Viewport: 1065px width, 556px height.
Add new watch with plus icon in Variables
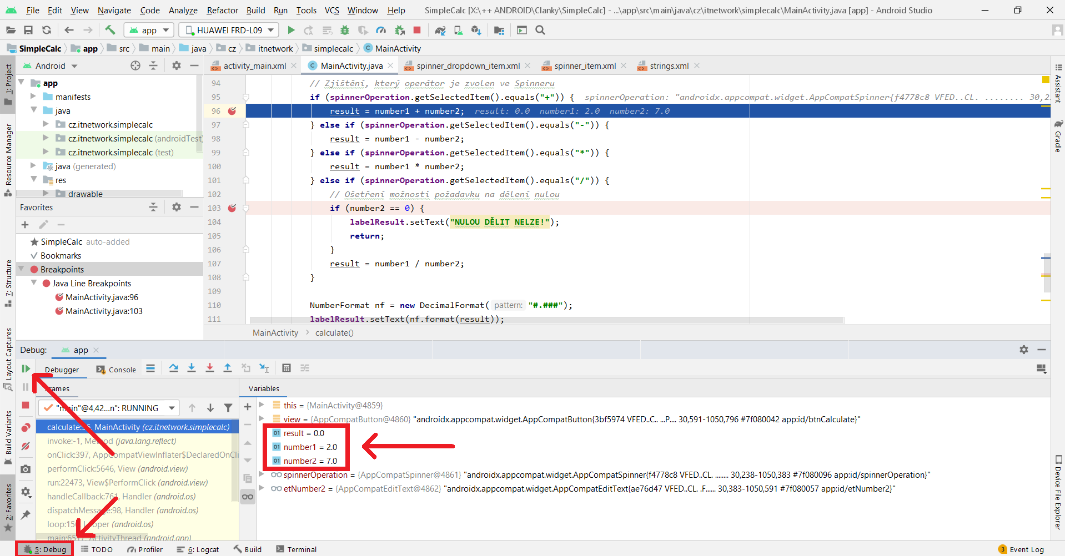(x=248, y=407)
